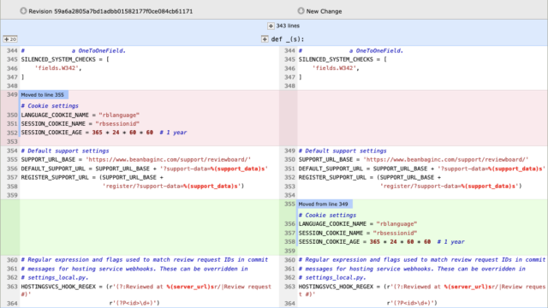Click right '# Regular expression and flags' comment
The width and height of the screenshot is (548, 308).
point(422,260)
